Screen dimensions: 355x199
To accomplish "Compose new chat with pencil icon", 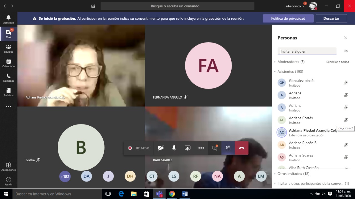I will (x=93, y=6).
